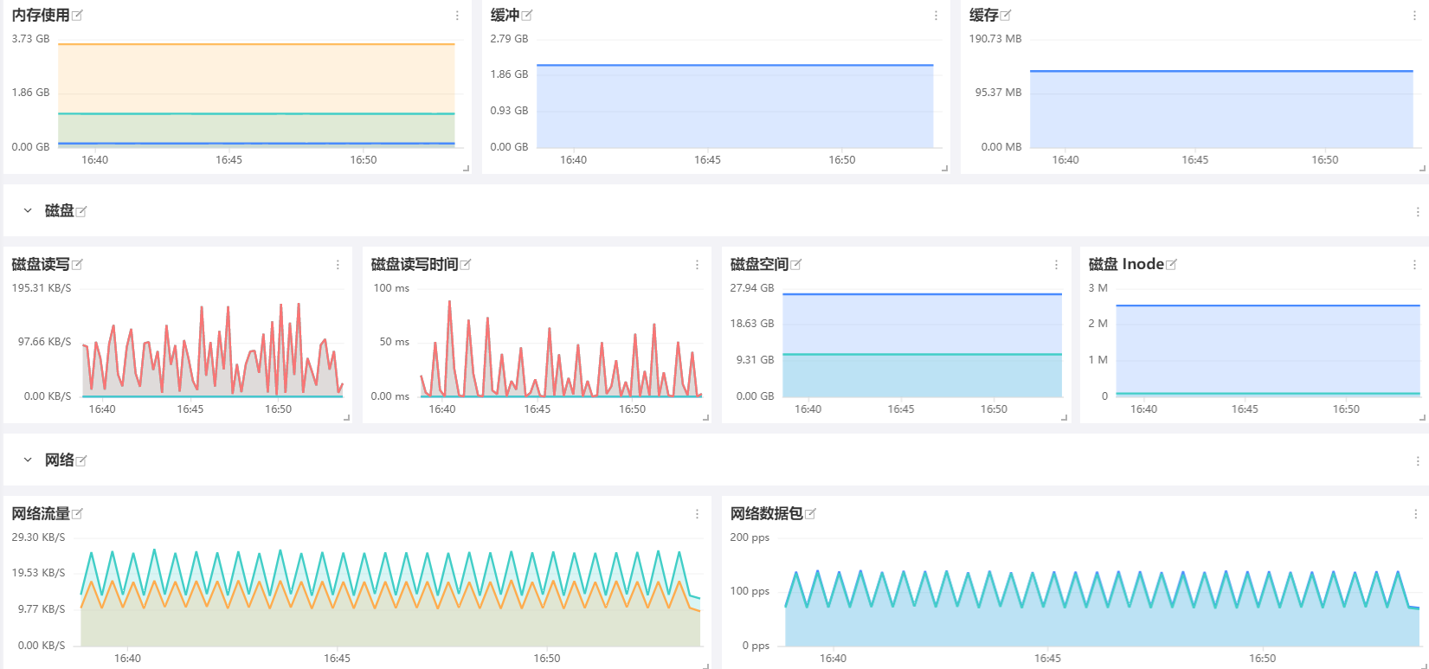This screenshot has width=1429, height=669.
Task: Open more options for 网络 section
Action: point(1418,460)
